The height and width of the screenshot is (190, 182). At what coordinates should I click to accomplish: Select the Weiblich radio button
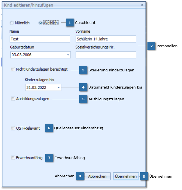(x=41, y=23)
